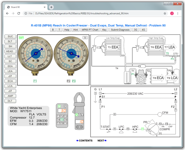This screenshot has height=150, width=185.
Task: Click the Hint button
Action: click(75, 30)
